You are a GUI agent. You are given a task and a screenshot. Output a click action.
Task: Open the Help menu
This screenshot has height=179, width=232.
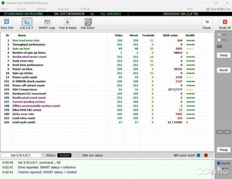(190, 9)
